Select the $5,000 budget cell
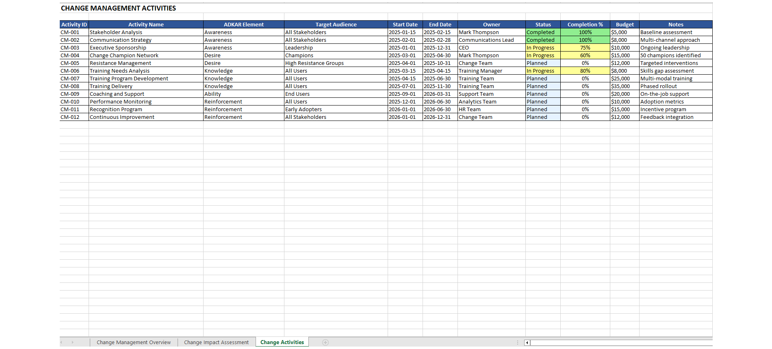This screenshot has width=772, height=349. [x=625, y=32]
